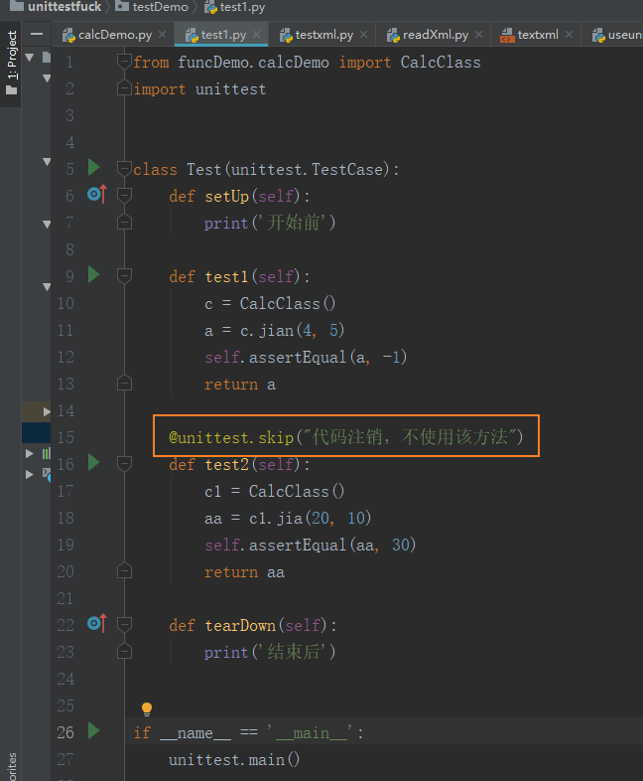Click the yellow intention lightbulb icon
Image resolution: width=643 pixels, height=781 pixels.
[147, 708]
